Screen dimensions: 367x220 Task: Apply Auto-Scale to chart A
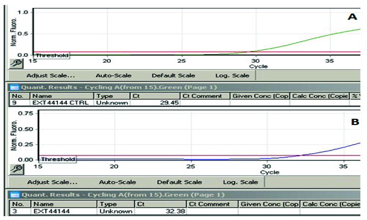114,76
